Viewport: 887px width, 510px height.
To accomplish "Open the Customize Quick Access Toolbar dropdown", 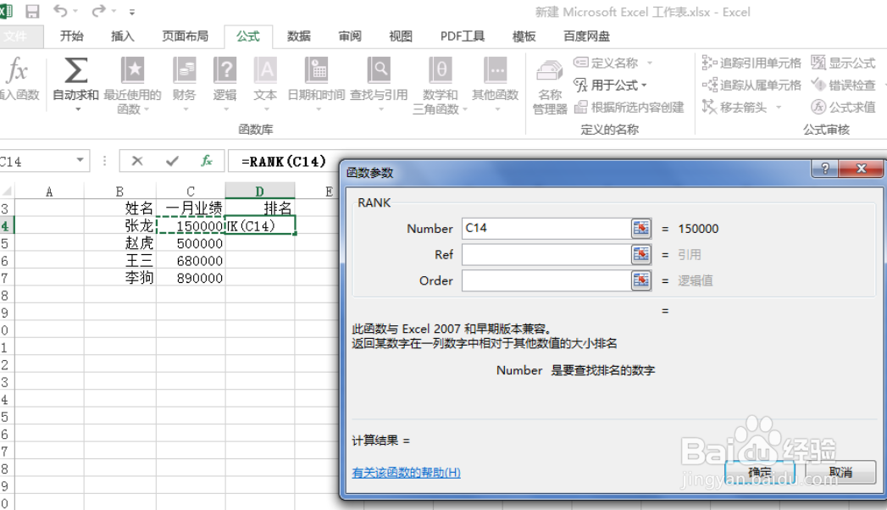I will click(x=132, y=12).
